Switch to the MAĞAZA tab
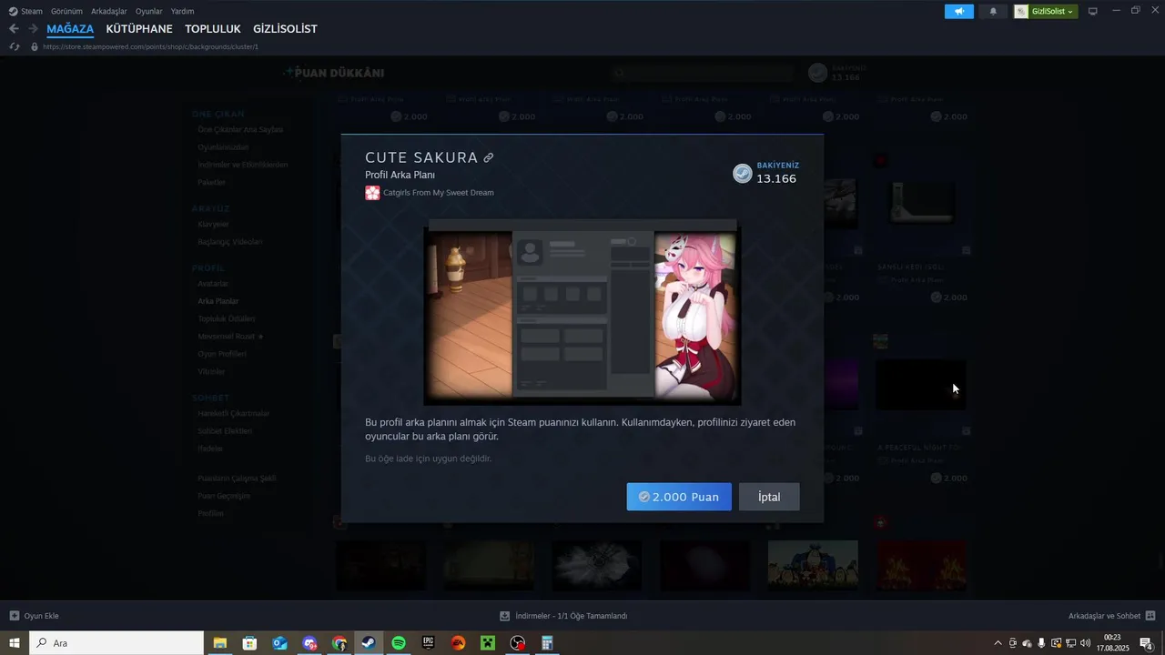Viewport: 1165px width, 655px height. 70,29
